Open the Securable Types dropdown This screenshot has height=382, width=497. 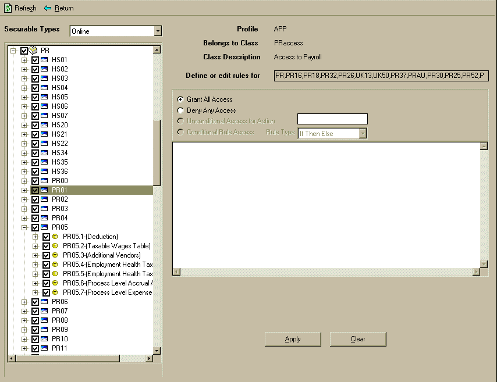click(158, 31)
